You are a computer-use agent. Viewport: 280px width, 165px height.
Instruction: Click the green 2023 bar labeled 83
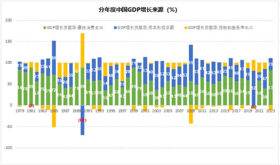[271, 88]
